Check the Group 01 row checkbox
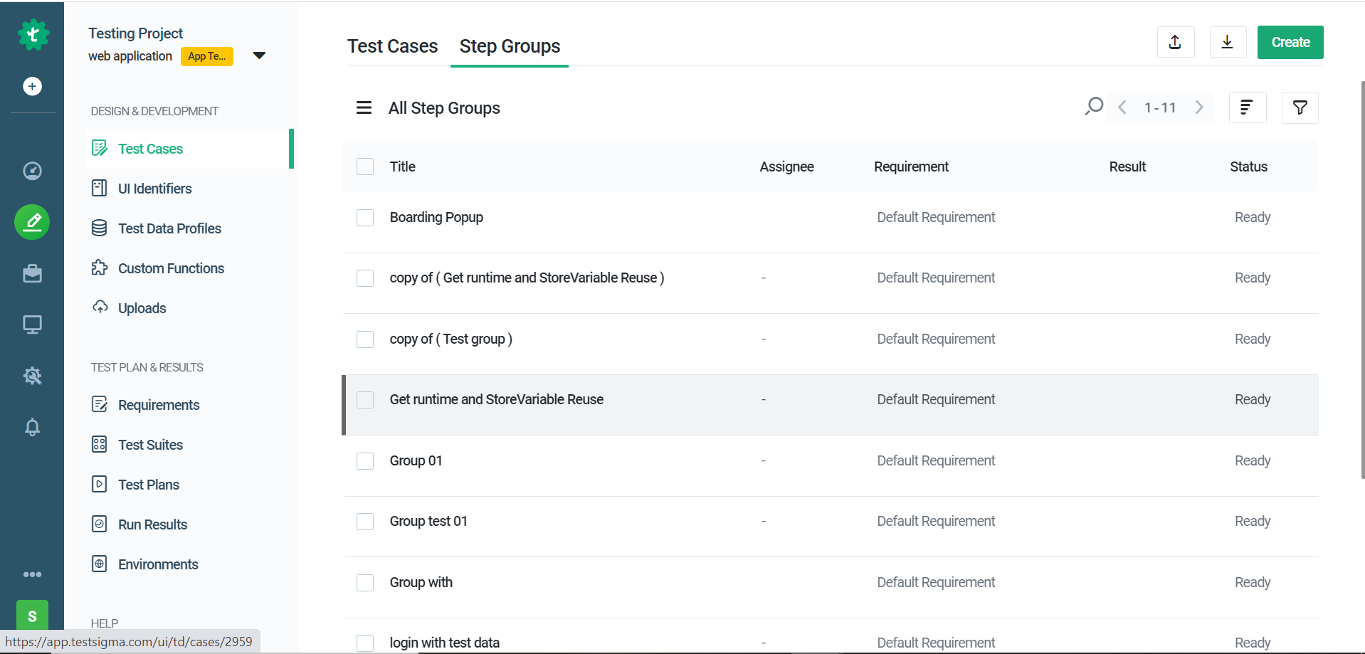 [x=365, y=461]
